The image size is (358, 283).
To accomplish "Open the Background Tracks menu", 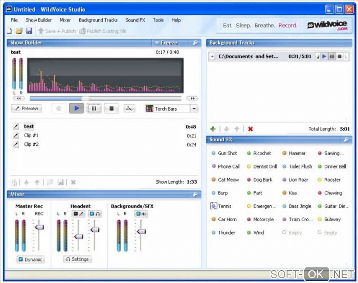I will (x=98, y=20).
